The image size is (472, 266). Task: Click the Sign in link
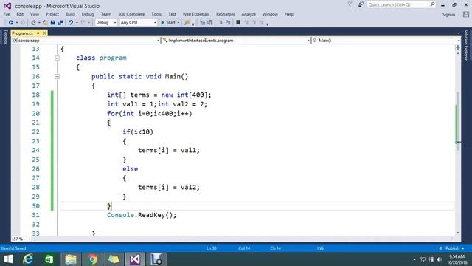pyautogui.click(x=448, y=15)
